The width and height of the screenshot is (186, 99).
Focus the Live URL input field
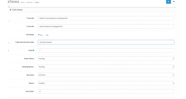(106, 26)
